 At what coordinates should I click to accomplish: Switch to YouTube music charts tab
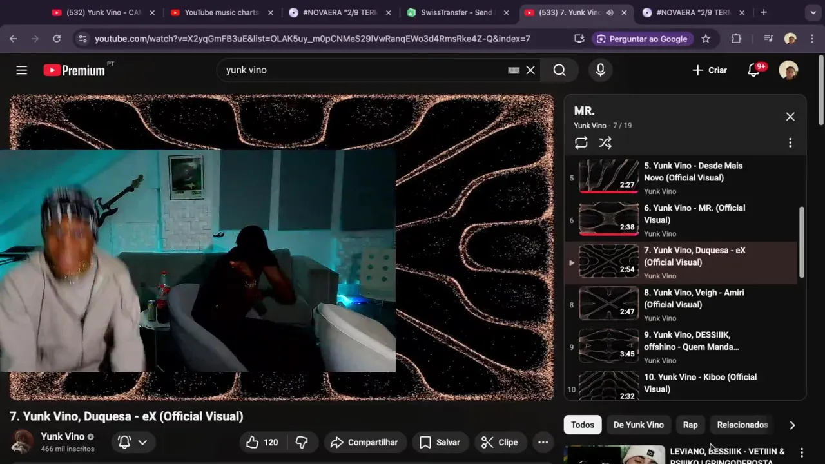(x=221, y=12)
